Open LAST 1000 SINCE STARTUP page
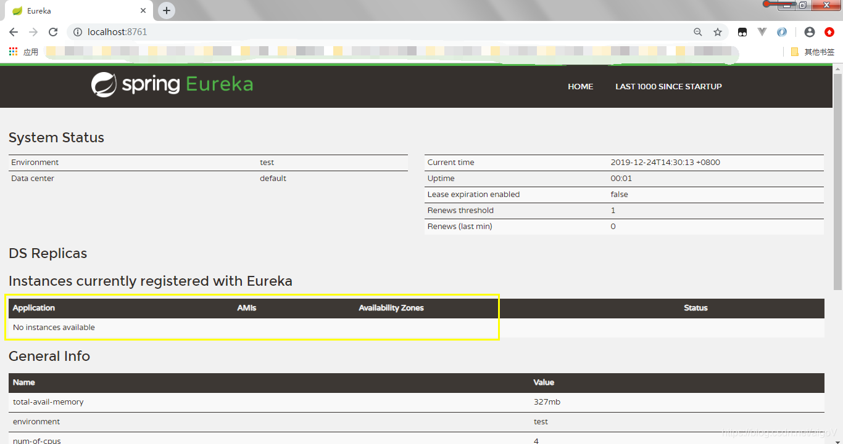 668,86
